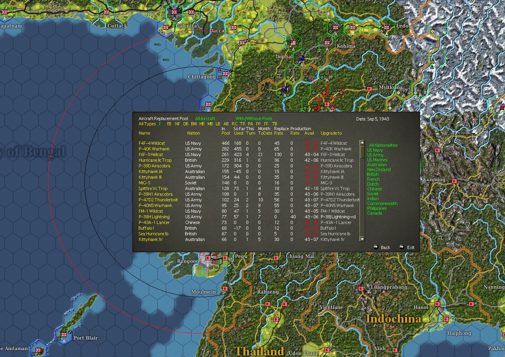Select the Japanese flag marker at Haiphong
The width and height of the screenshot is (505, 357).
445,319
